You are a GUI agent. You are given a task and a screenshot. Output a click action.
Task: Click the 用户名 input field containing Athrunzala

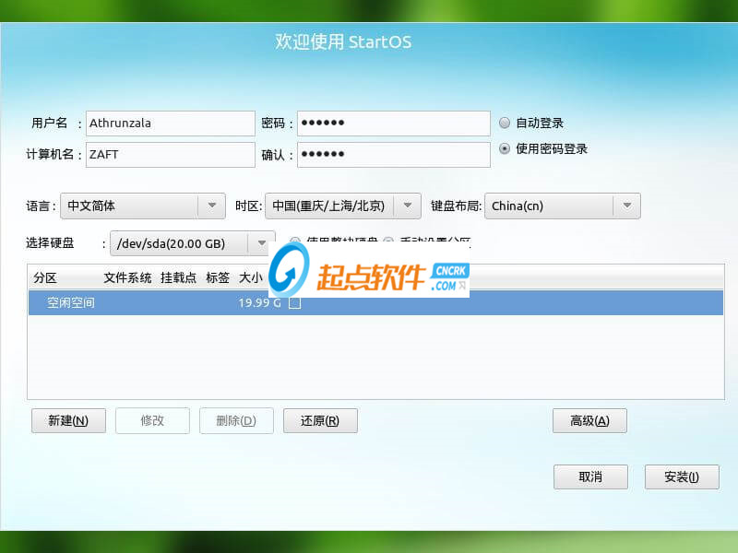171,124
